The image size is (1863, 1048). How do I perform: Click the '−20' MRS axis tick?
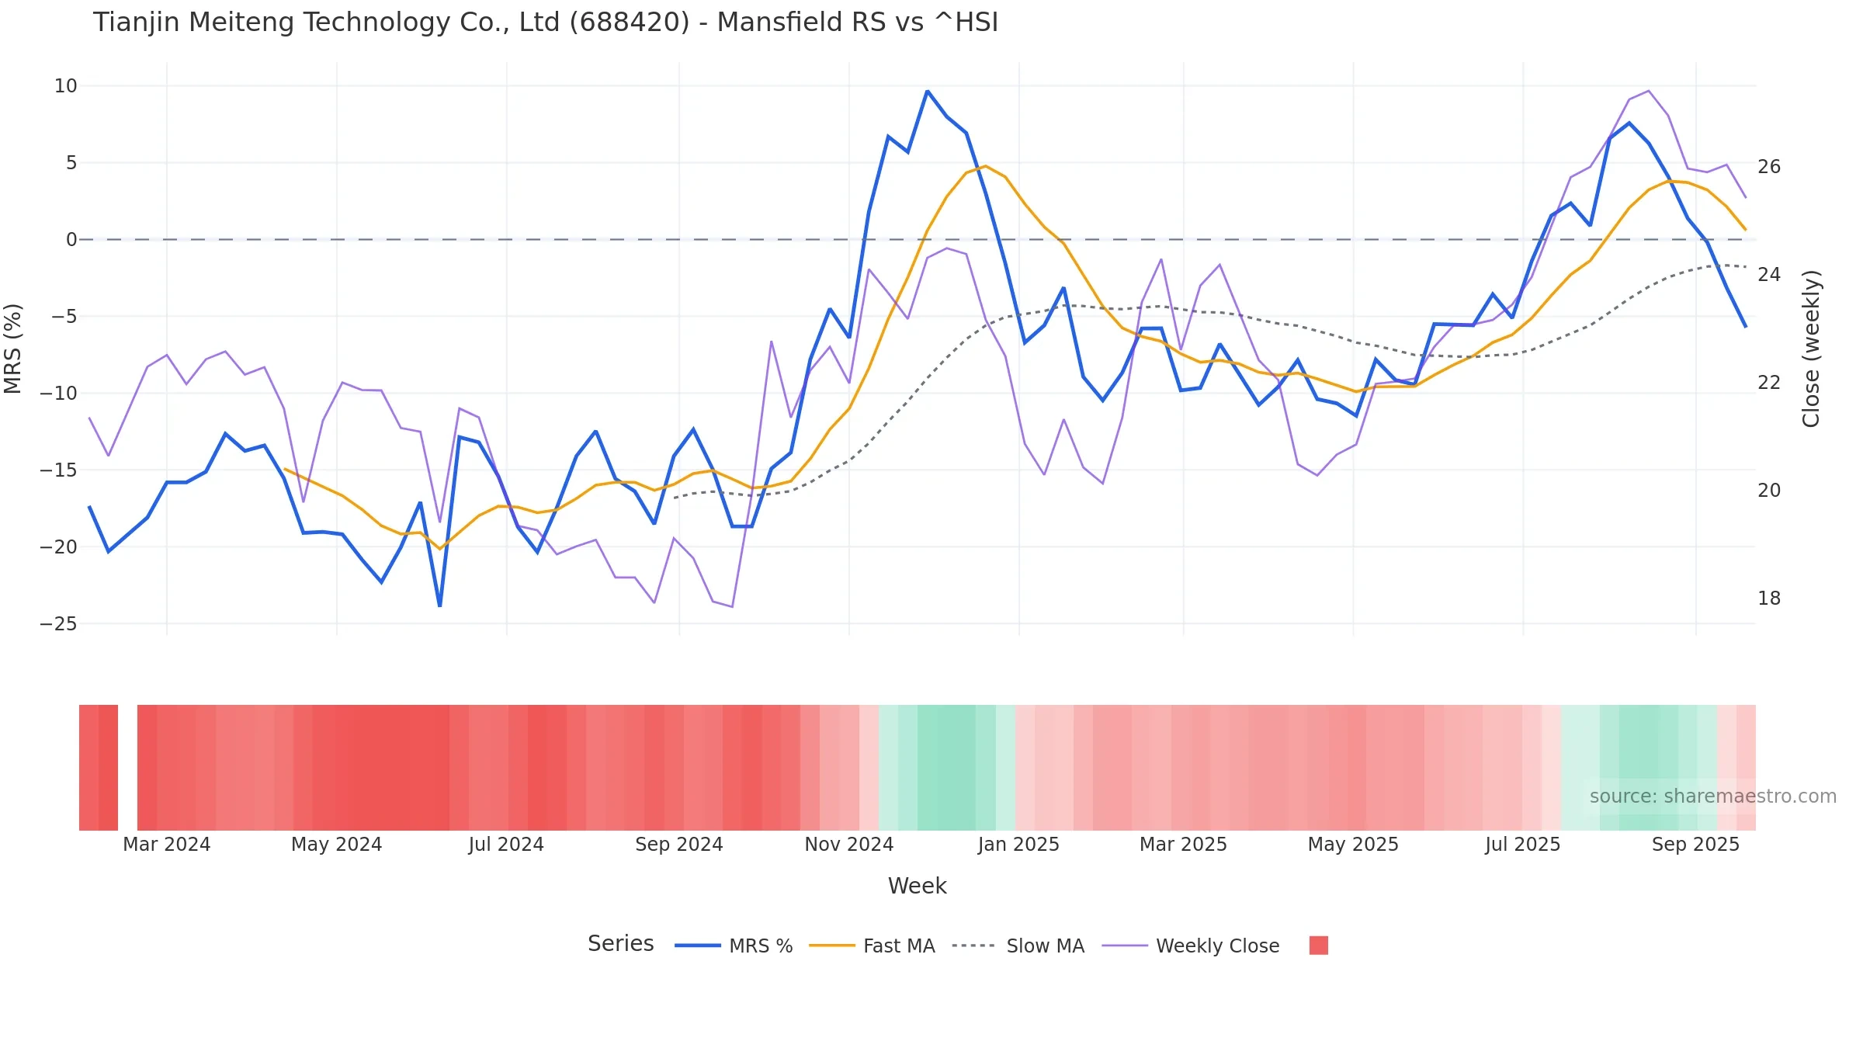pyautogui.click(x=59, y=547)
